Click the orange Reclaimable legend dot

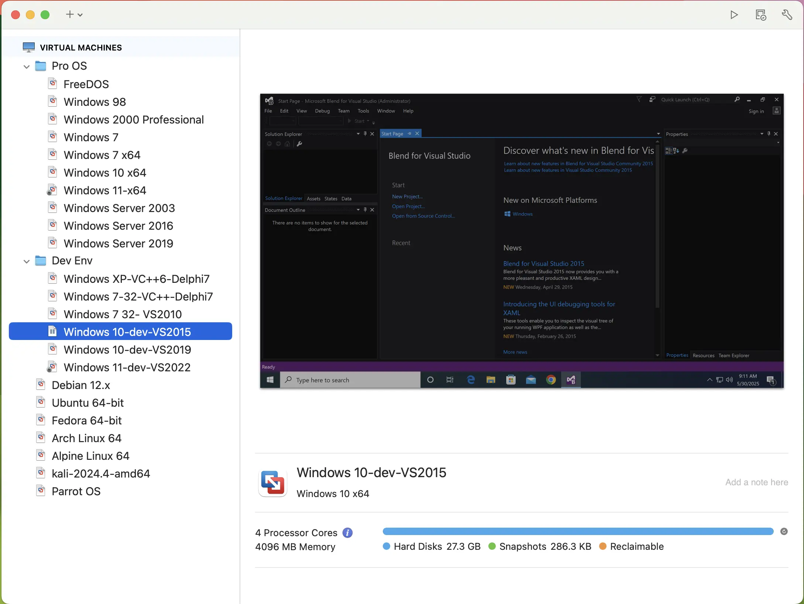[x=603, y=546]
